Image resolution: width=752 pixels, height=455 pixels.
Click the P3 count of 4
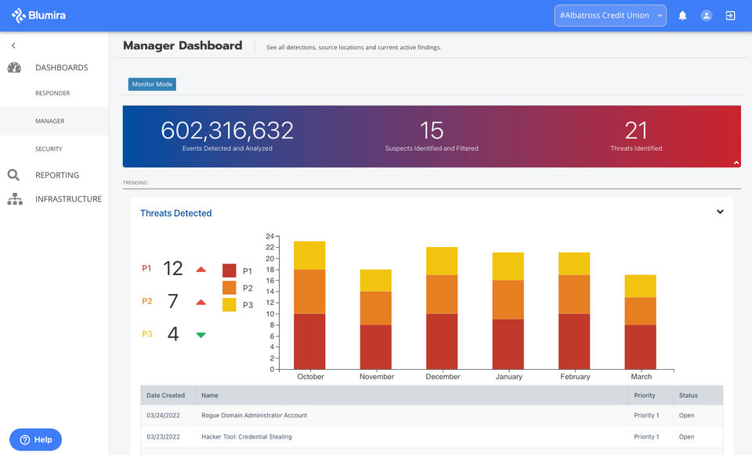click(172, 334)
